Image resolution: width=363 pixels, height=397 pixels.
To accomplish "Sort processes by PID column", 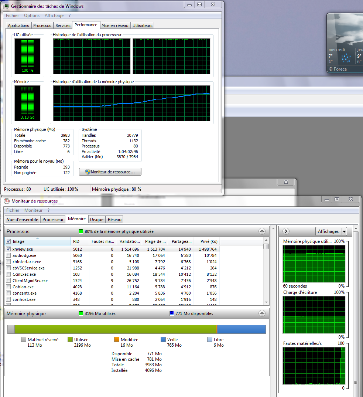I will click(79, 241).
